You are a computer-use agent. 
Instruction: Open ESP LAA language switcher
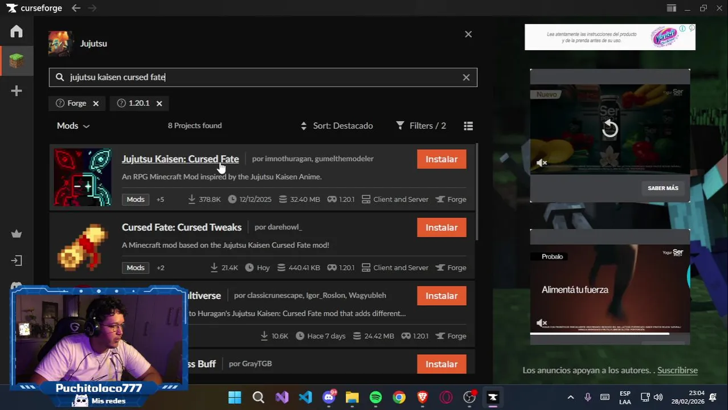pyautogui.click(x=625, y=397)
